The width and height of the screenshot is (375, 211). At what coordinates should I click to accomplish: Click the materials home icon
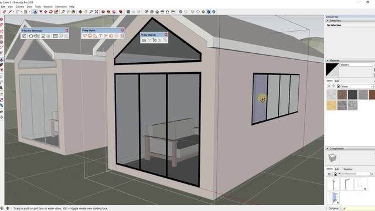coord(339,86)
